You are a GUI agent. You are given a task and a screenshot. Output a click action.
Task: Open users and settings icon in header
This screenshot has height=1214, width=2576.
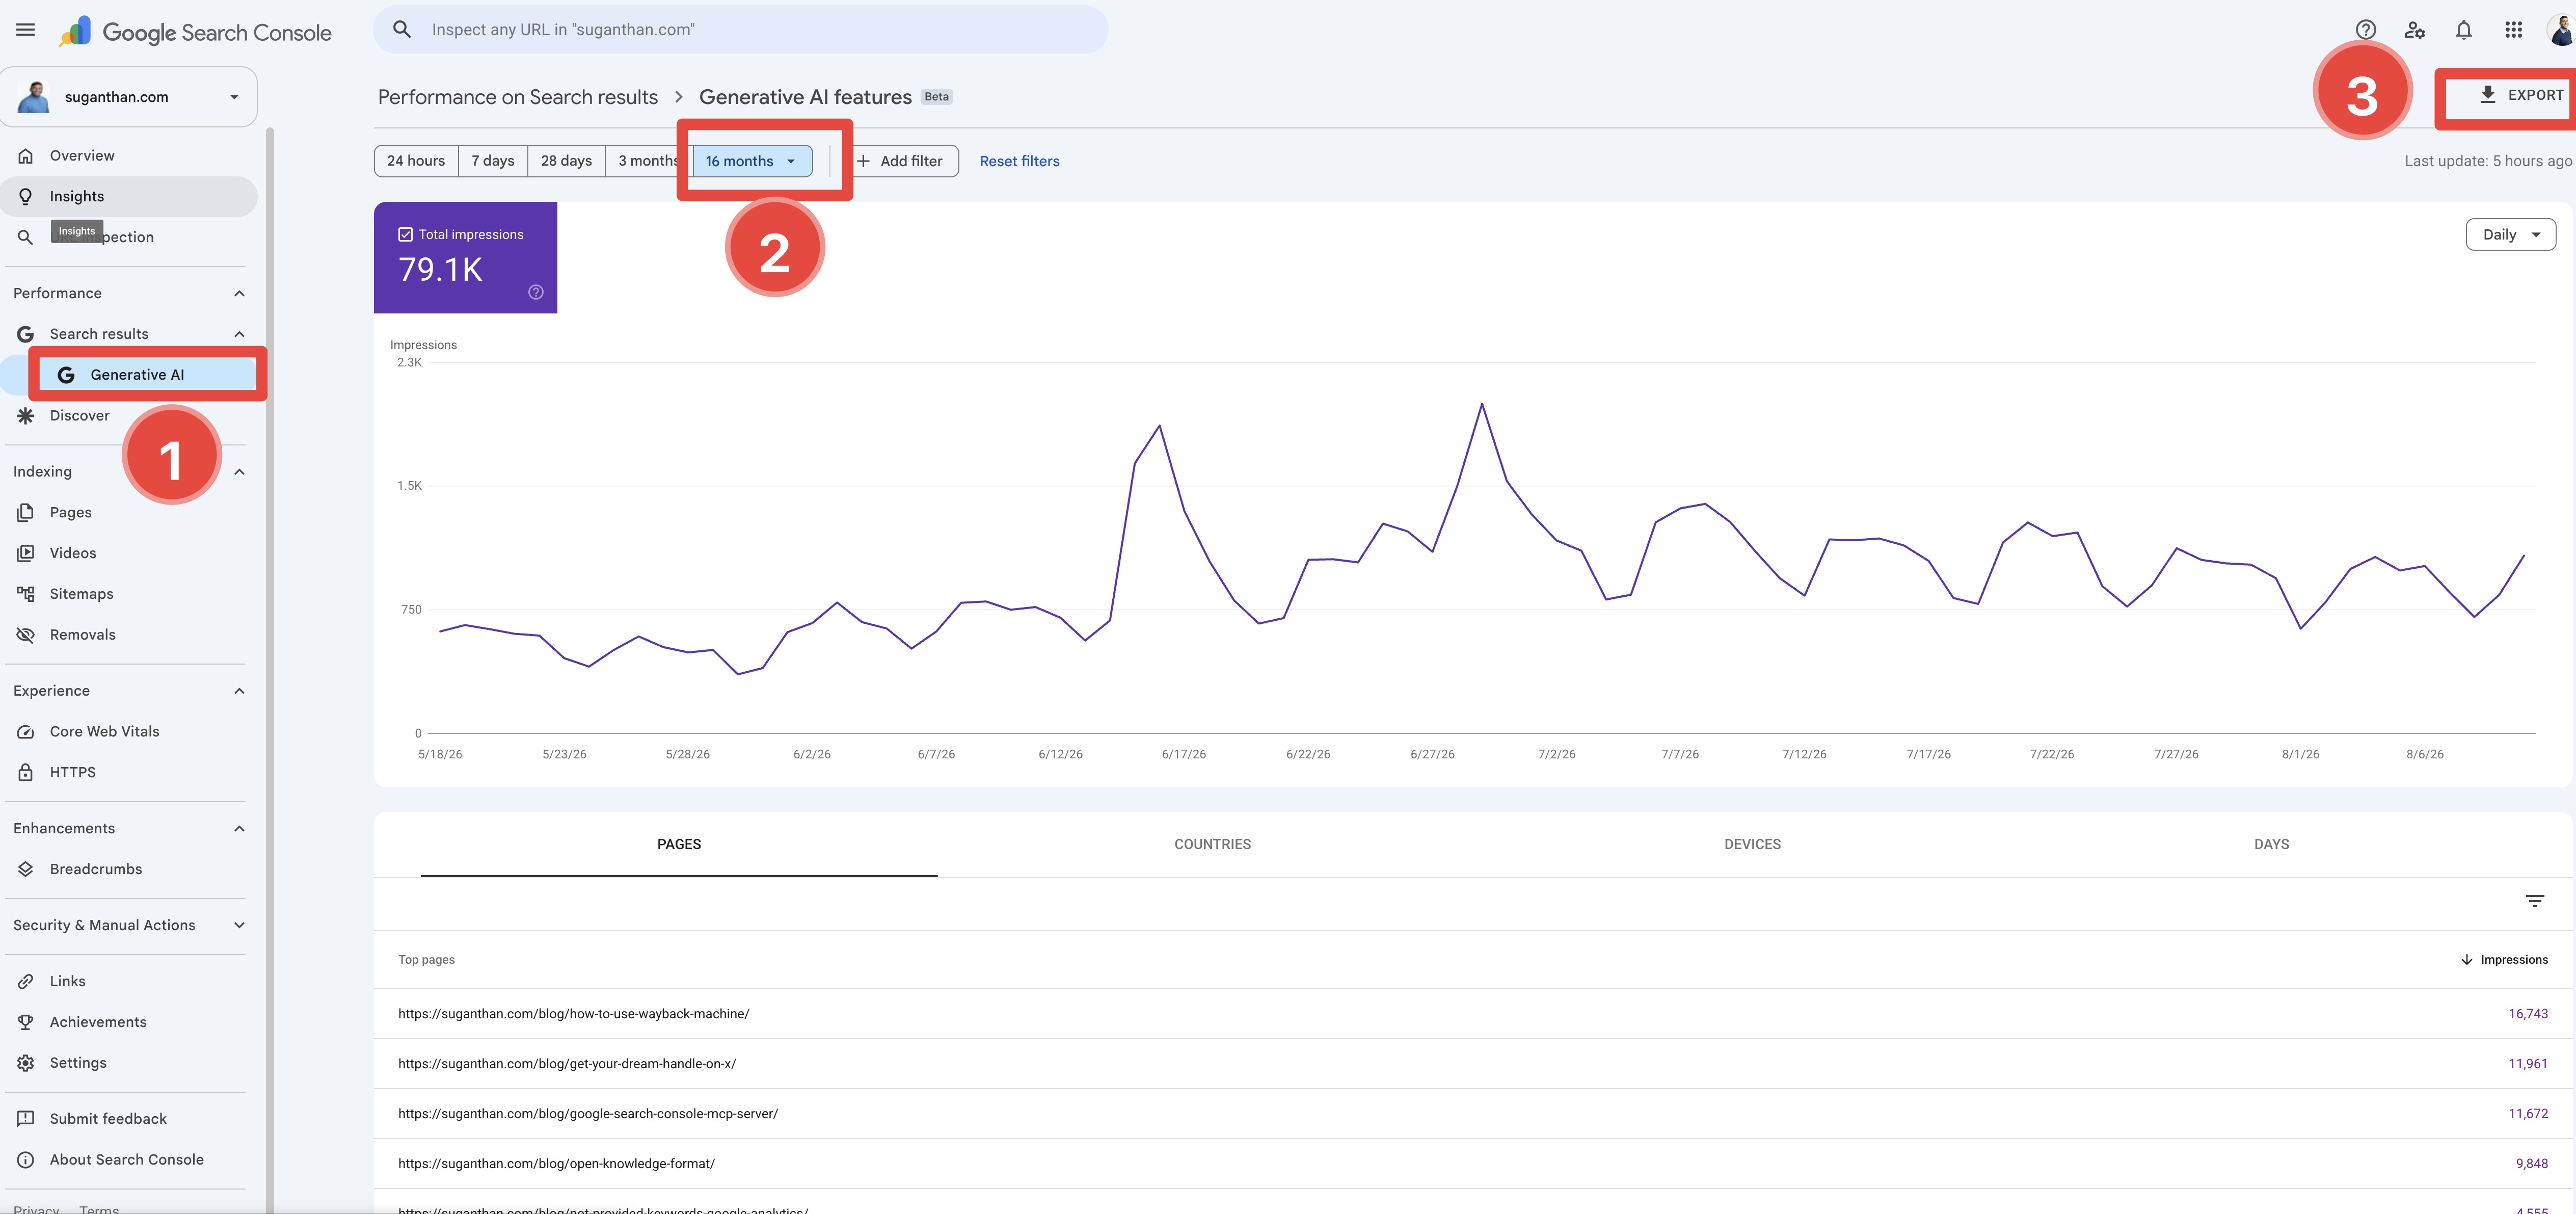point(2415,30)
